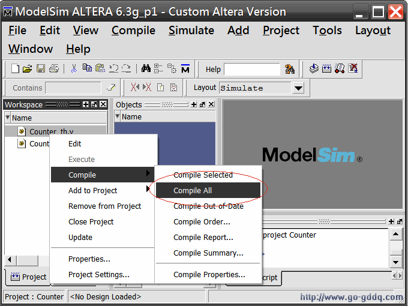Switch to the Project tab
The height and width of the screenshot is (306, 408).
[28, 277]
